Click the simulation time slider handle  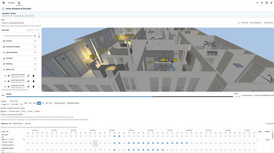[x=153, y=97]
